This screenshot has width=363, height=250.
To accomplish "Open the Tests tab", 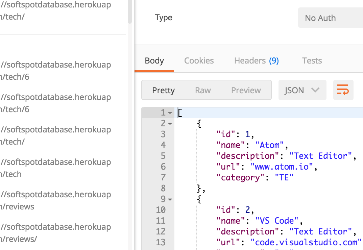I will pos(312,61).
